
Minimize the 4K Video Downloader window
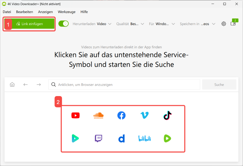[213, 4]
